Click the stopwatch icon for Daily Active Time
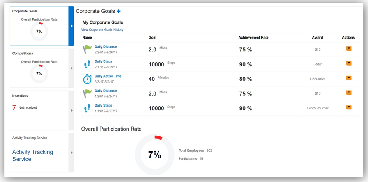This screenshot has height=182, width=368. tap(87, 79)
